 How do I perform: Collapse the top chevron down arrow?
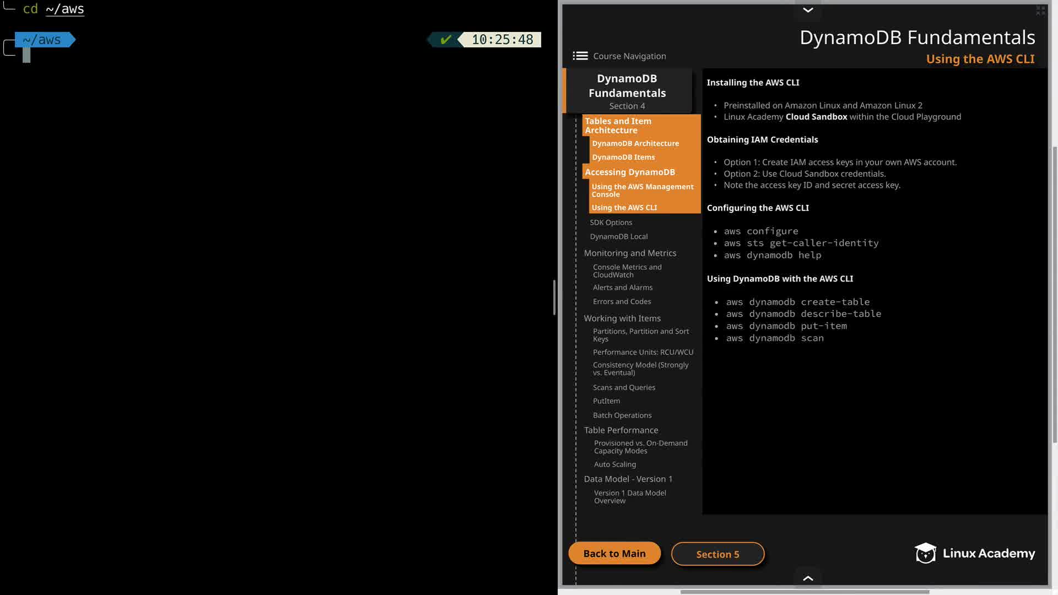click(x=808, y=10)
